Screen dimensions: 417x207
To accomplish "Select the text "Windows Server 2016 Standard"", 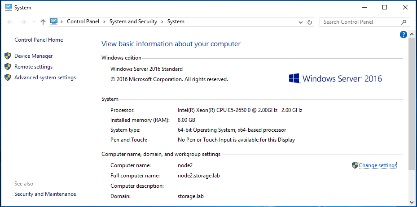I will (x=146, y=69).
